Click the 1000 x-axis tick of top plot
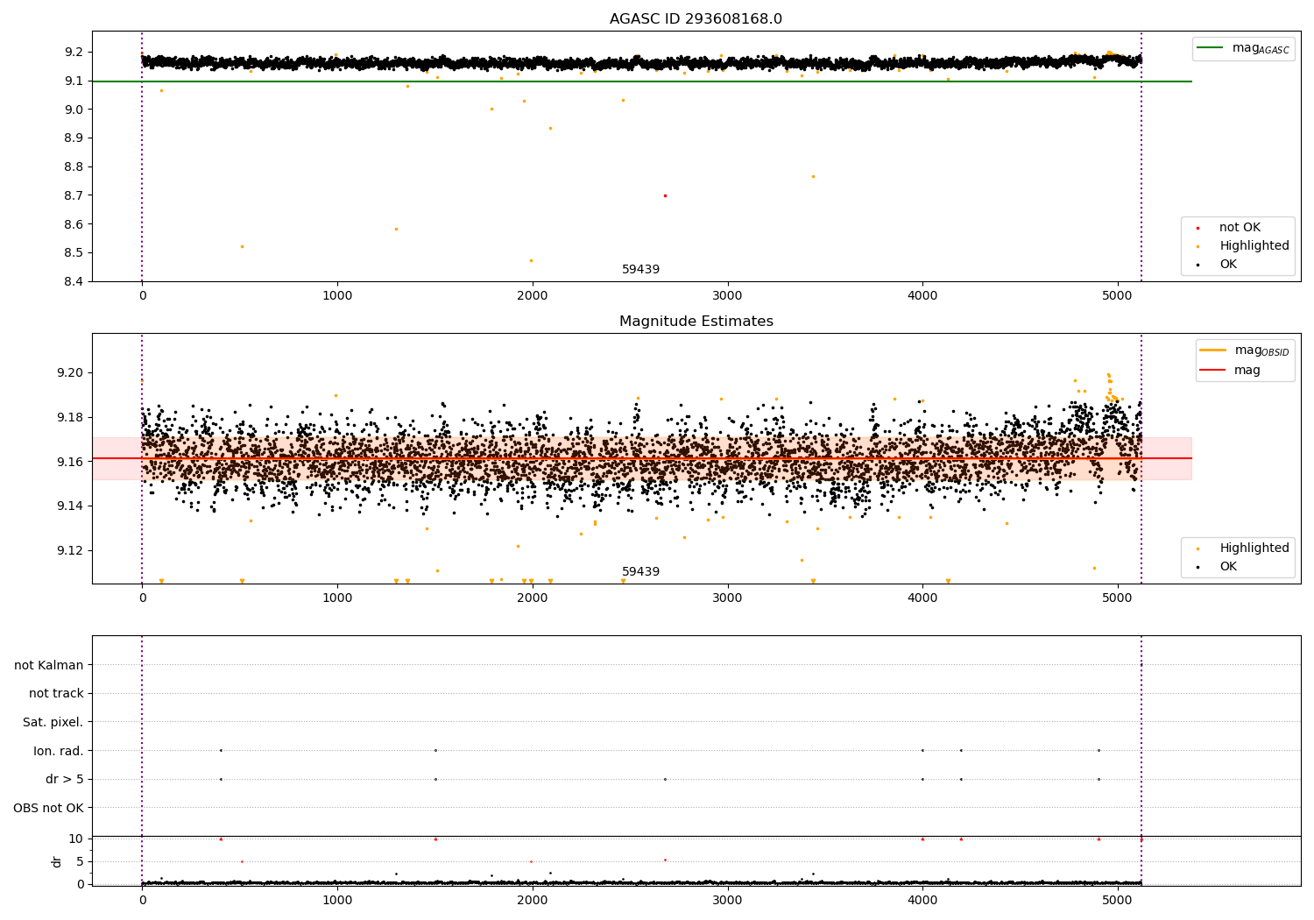1314x920 pixels. coord(337,296)
